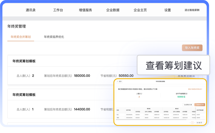The height and width of the screenshot is (133, 215).
Task: Click the 返回 back arrow button
Action: [x=119, y=82]
